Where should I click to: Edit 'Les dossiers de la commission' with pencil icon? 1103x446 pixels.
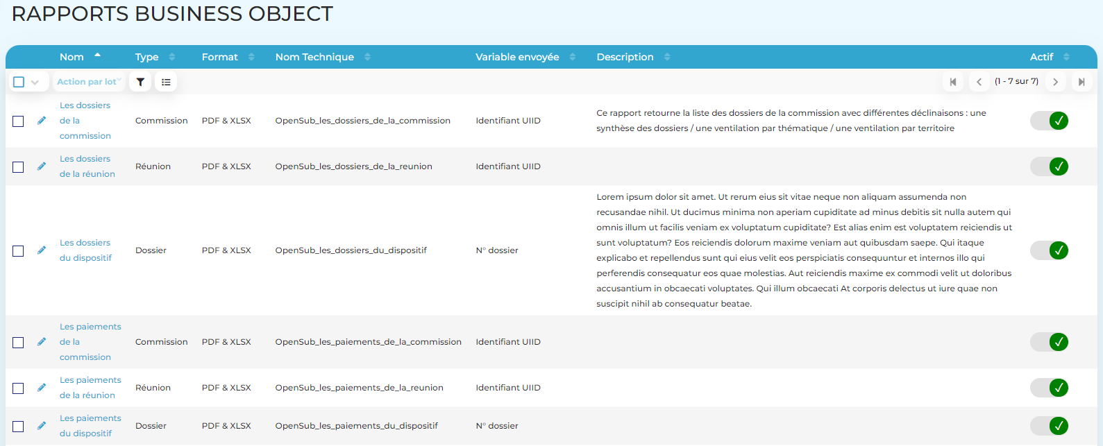tap(42, 121)
